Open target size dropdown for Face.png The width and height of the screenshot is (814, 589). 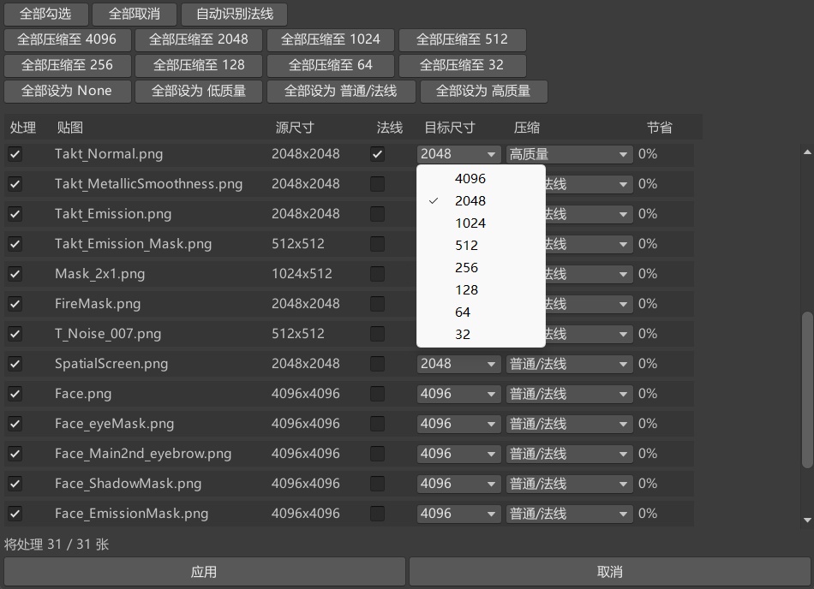(459, 394)
